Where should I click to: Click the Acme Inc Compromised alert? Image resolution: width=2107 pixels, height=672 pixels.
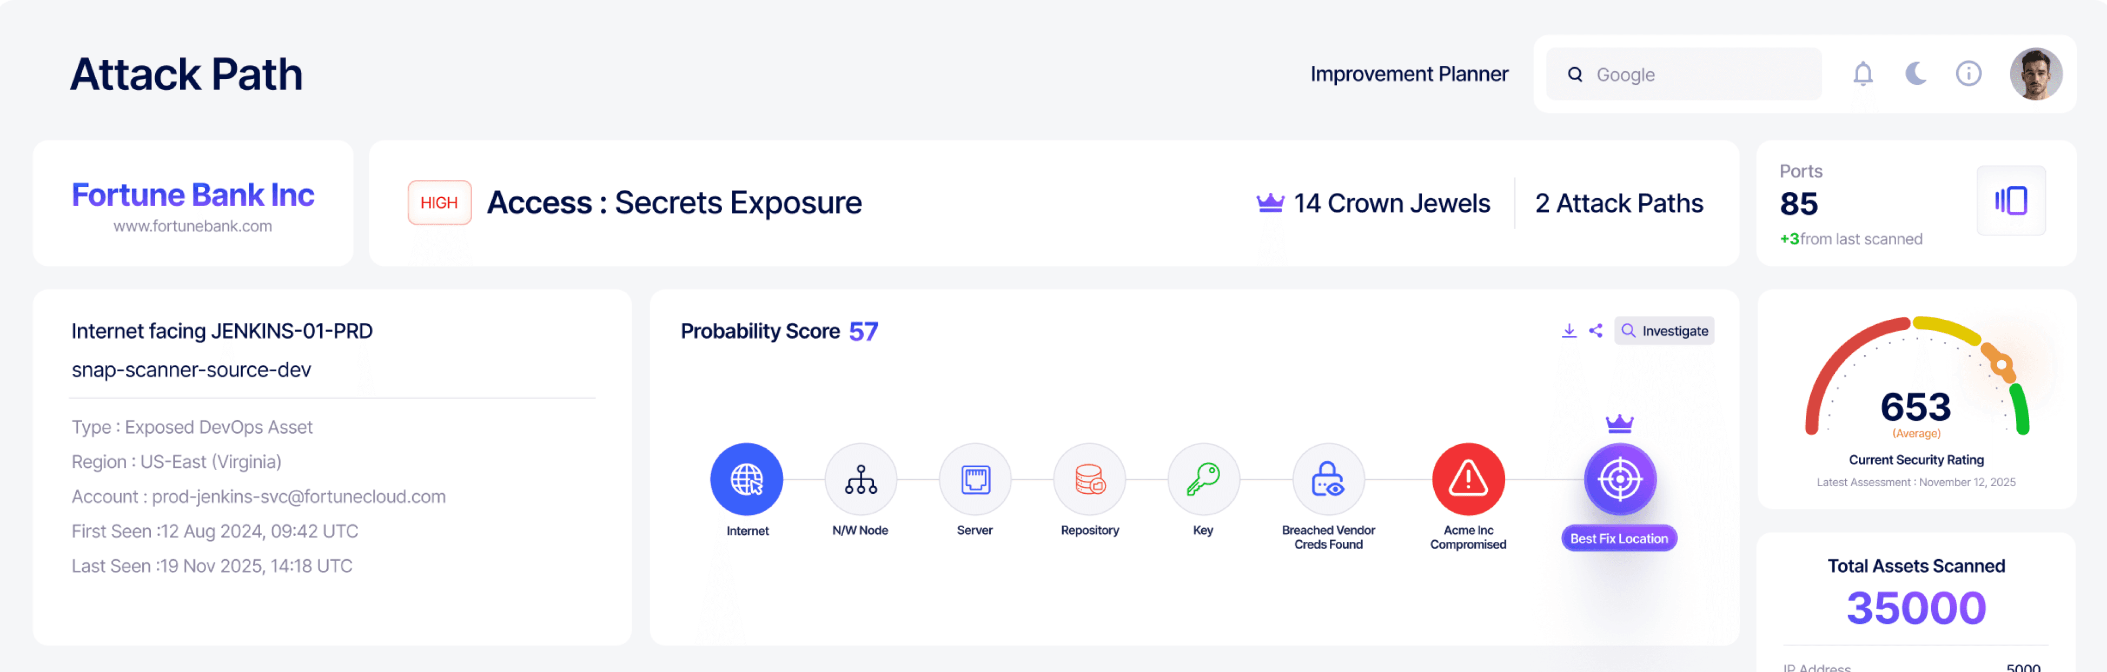click(1467, 479)
